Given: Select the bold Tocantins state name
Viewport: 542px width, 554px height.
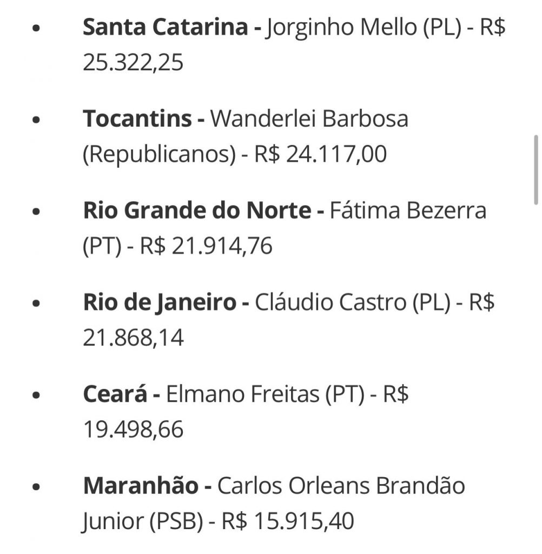Looking at the screenshot, I should (x=137, y=119).
